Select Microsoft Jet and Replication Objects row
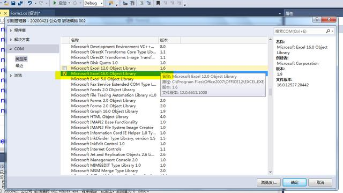This screenshot has width=343, height=193. click(164, 154)
